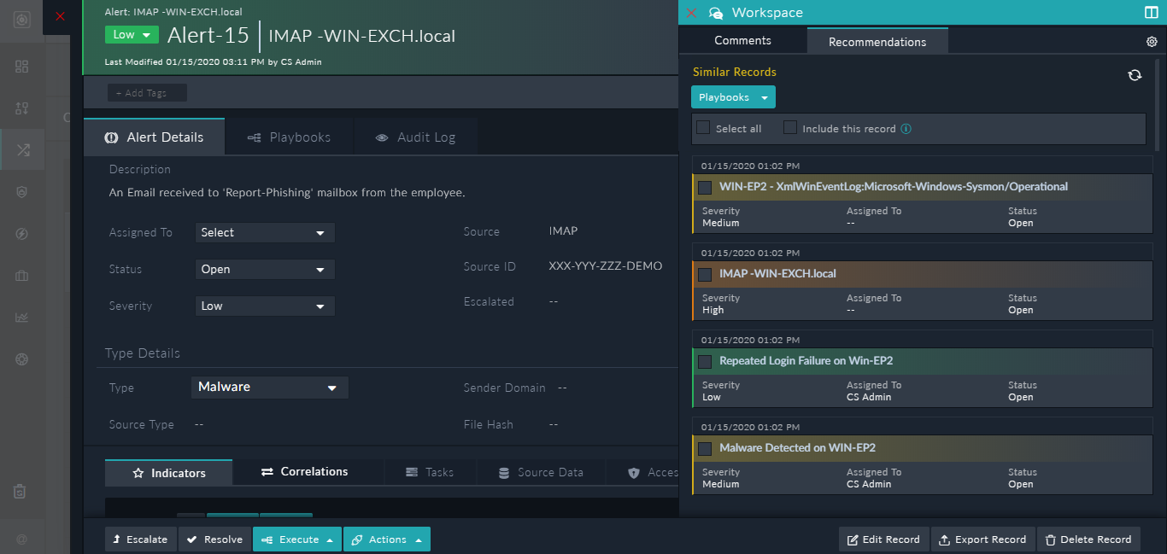Select the shuffle-arrows icon in left sidebar
The image size is (1167, 554).
pyautogui.click(x=22, y=150)
